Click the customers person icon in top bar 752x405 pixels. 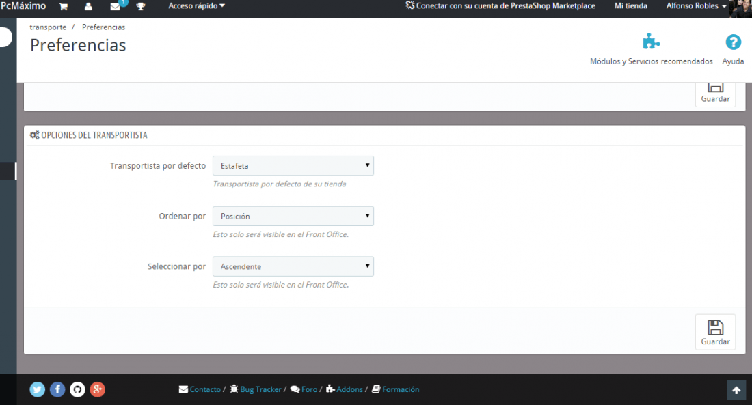click(88, 7)
